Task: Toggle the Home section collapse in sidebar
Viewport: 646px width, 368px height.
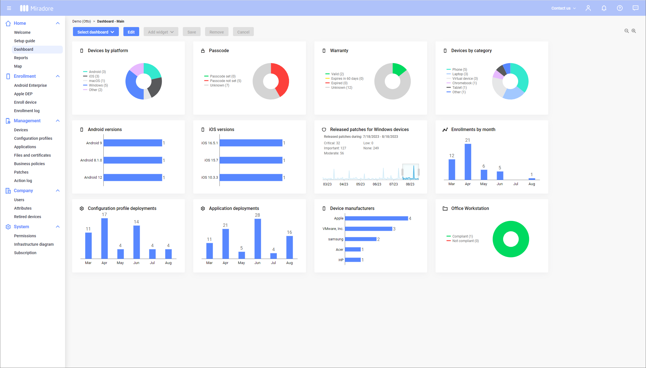Action: click(x=58, y=23)
